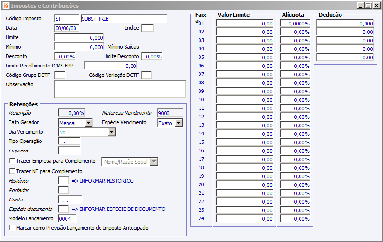Click the Natureza Rendimento field with 9000
This screenshot has width=383, height=242.
click(x=170, y=113)
